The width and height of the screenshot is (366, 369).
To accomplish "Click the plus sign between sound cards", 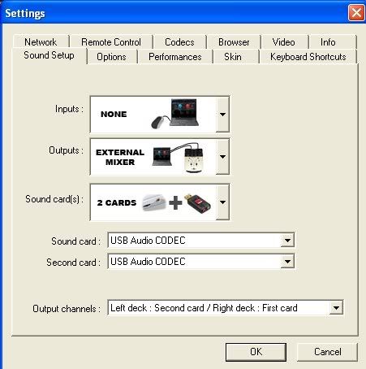I will coord(175,203).
